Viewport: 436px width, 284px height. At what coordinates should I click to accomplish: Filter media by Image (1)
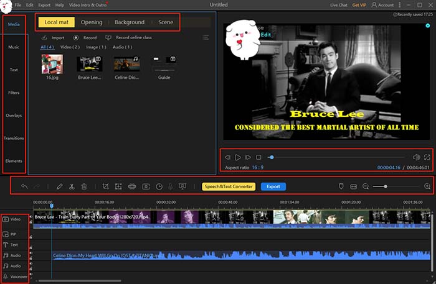point(96,47)
